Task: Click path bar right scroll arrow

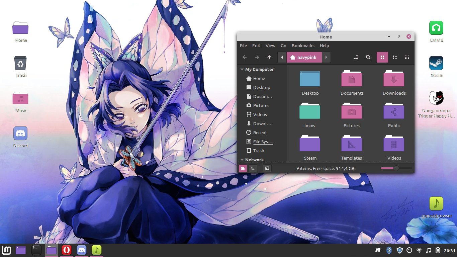Action: pos(326,57)
